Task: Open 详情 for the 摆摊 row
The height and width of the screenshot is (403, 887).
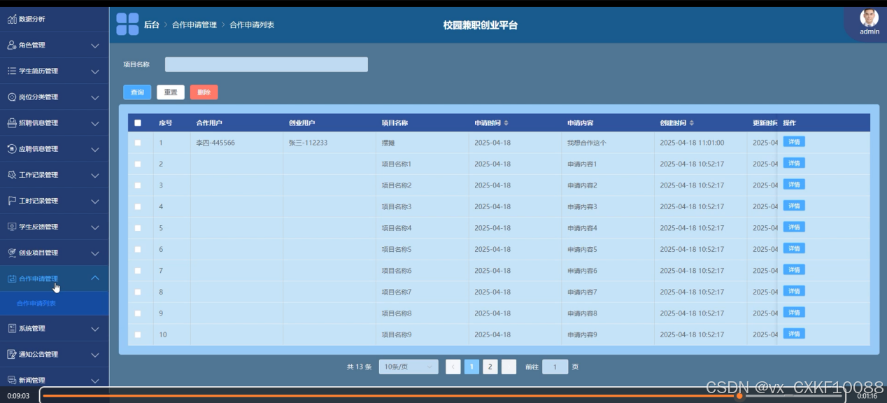Action: pyautogui.click(x=794, y=141)
